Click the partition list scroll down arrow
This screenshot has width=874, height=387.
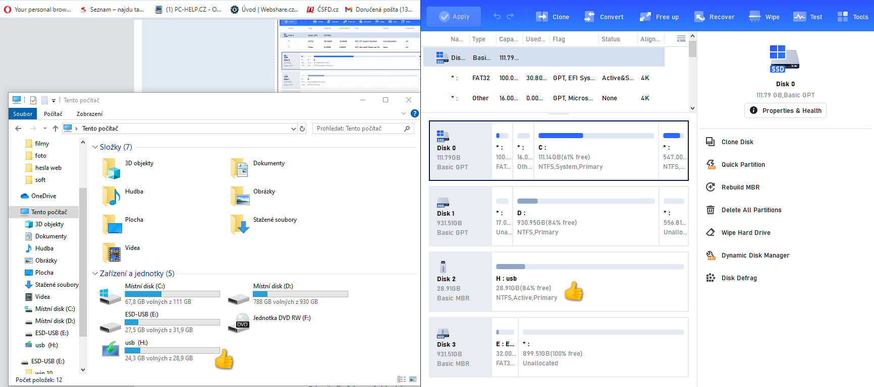pos(692,108)
